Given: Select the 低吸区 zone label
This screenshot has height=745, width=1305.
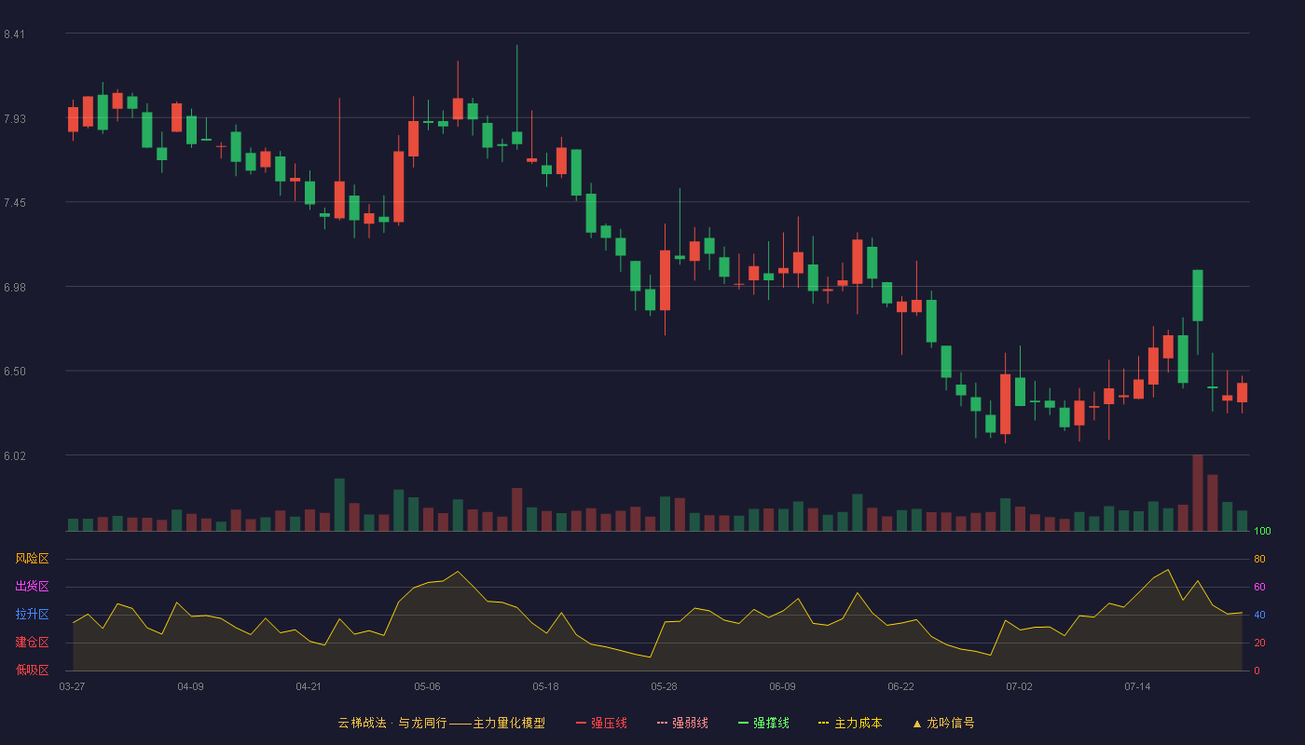Looking at the screenshot, I should point(32,670).
